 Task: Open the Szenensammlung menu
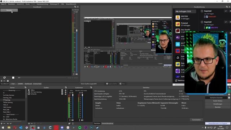[x=43, y=4]
